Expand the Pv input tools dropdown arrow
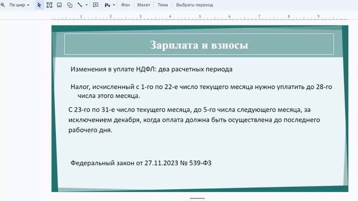The width and height of the screenshot is (358, 201). [x=114, y=5]
